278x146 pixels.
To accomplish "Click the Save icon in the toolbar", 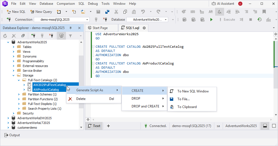I will pos(98,12).
